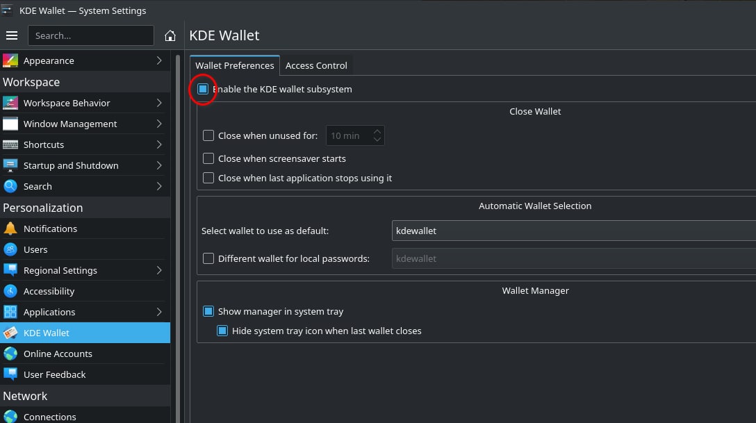Open the hamburger menu in the sidebar header

click(x=12, y=35)
